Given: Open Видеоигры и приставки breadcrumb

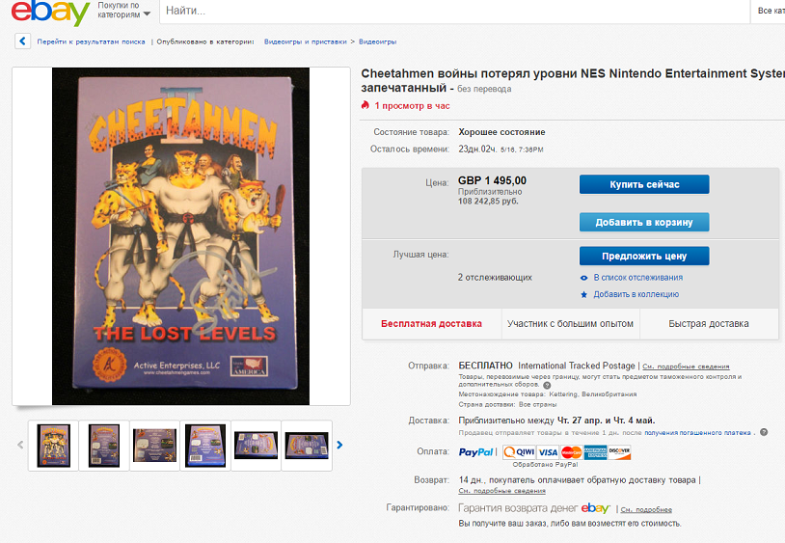Looking at the screenshot, I should [x=306, y=41].
